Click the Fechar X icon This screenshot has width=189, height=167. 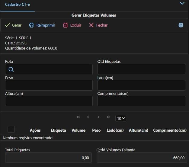point(91,25)
